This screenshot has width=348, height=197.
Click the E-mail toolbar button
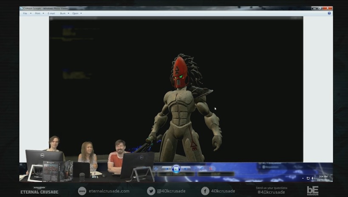tap(51, 13)
